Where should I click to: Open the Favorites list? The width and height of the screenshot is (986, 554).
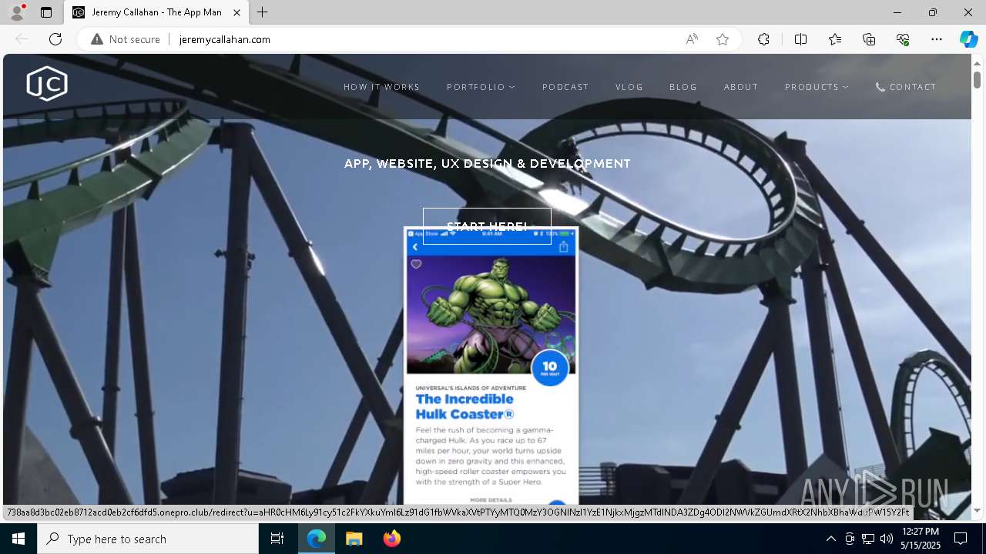835,39
